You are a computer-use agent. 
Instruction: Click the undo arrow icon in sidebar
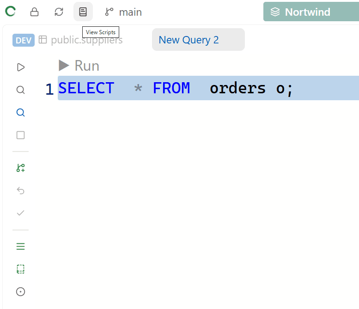point(21,190)
